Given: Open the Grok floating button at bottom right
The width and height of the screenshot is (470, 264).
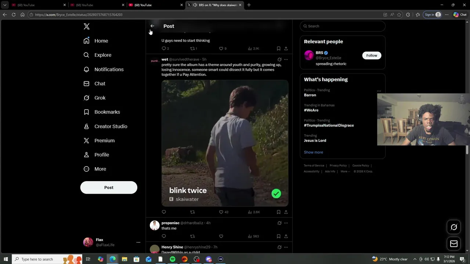Looking at the screenshot, I should [454, 227].
